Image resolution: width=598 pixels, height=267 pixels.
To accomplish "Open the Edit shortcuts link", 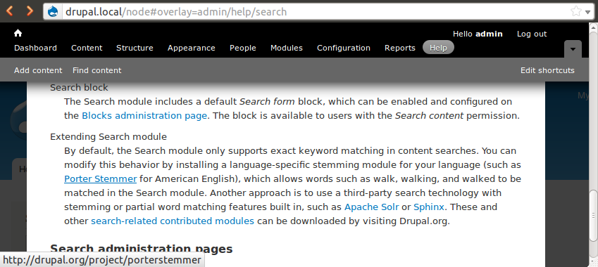I will tap(547, 70).
